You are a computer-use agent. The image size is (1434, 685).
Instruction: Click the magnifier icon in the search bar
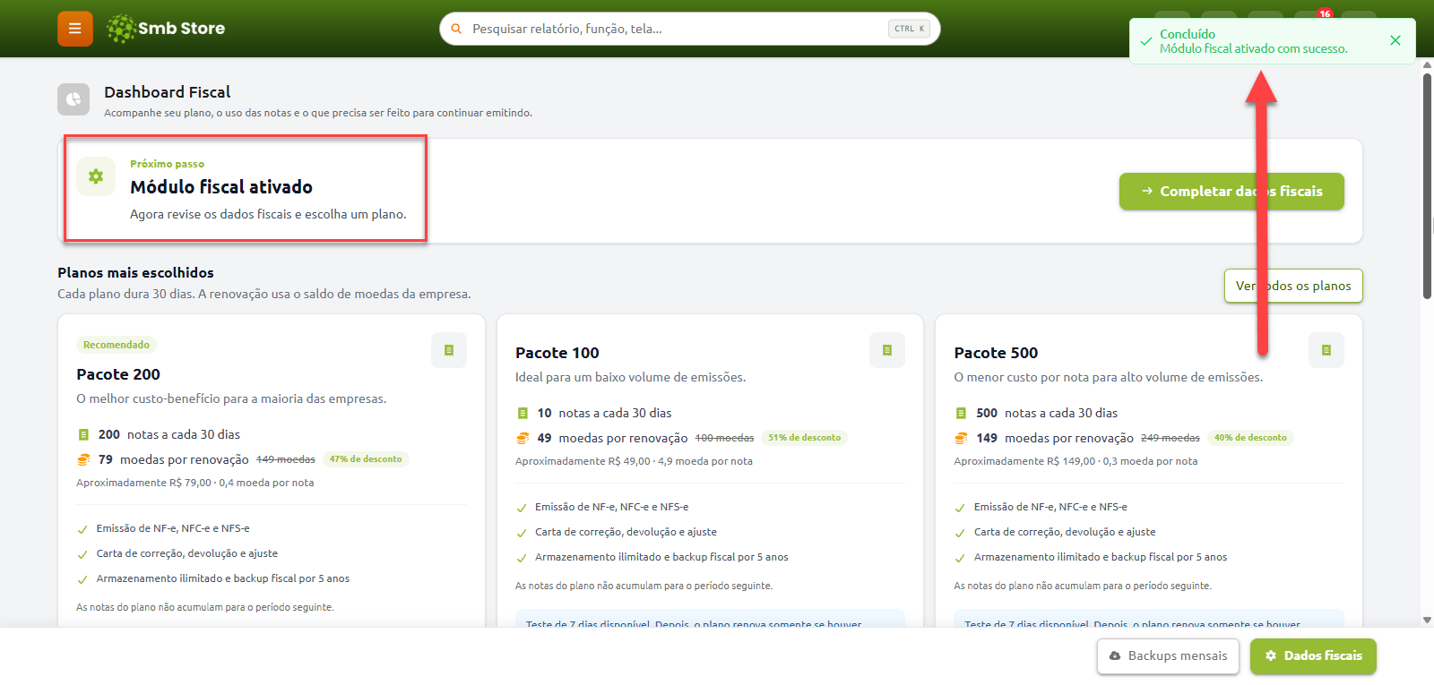point(456,29)
